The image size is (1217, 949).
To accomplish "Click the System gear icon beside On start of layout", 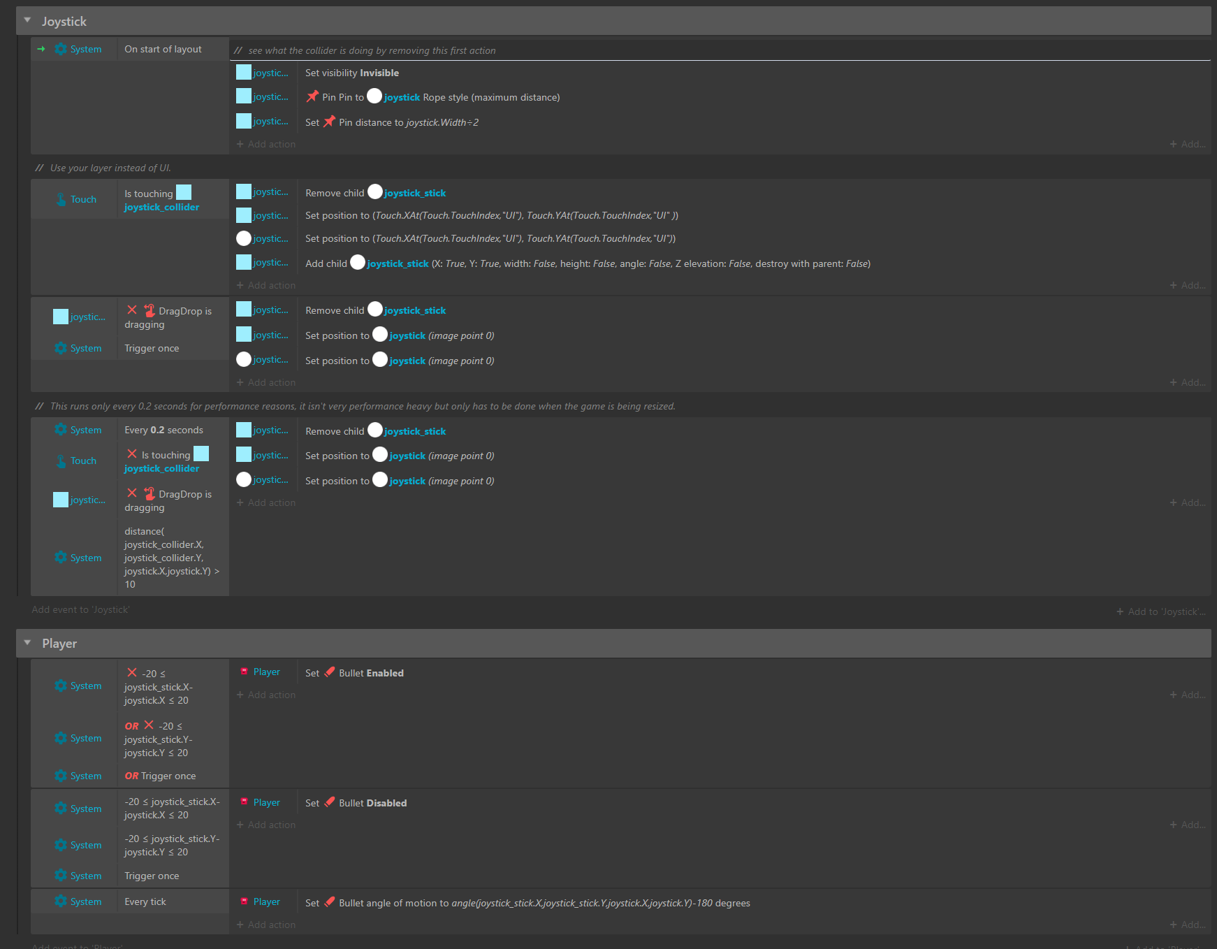I will coord(61,49).
